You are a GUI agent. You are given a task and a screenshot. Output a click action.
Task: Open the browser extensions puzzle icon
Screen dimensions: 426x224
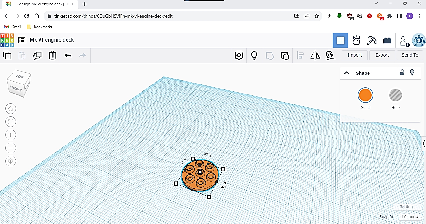tap(390, 16)
